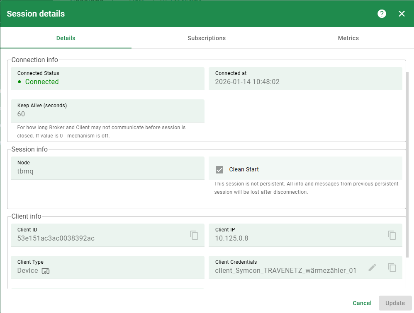The width and height of the screenshot is (414, 313).
Task: Edit the Client Credentials with pencil icon
Action: [x=373, y=267]
